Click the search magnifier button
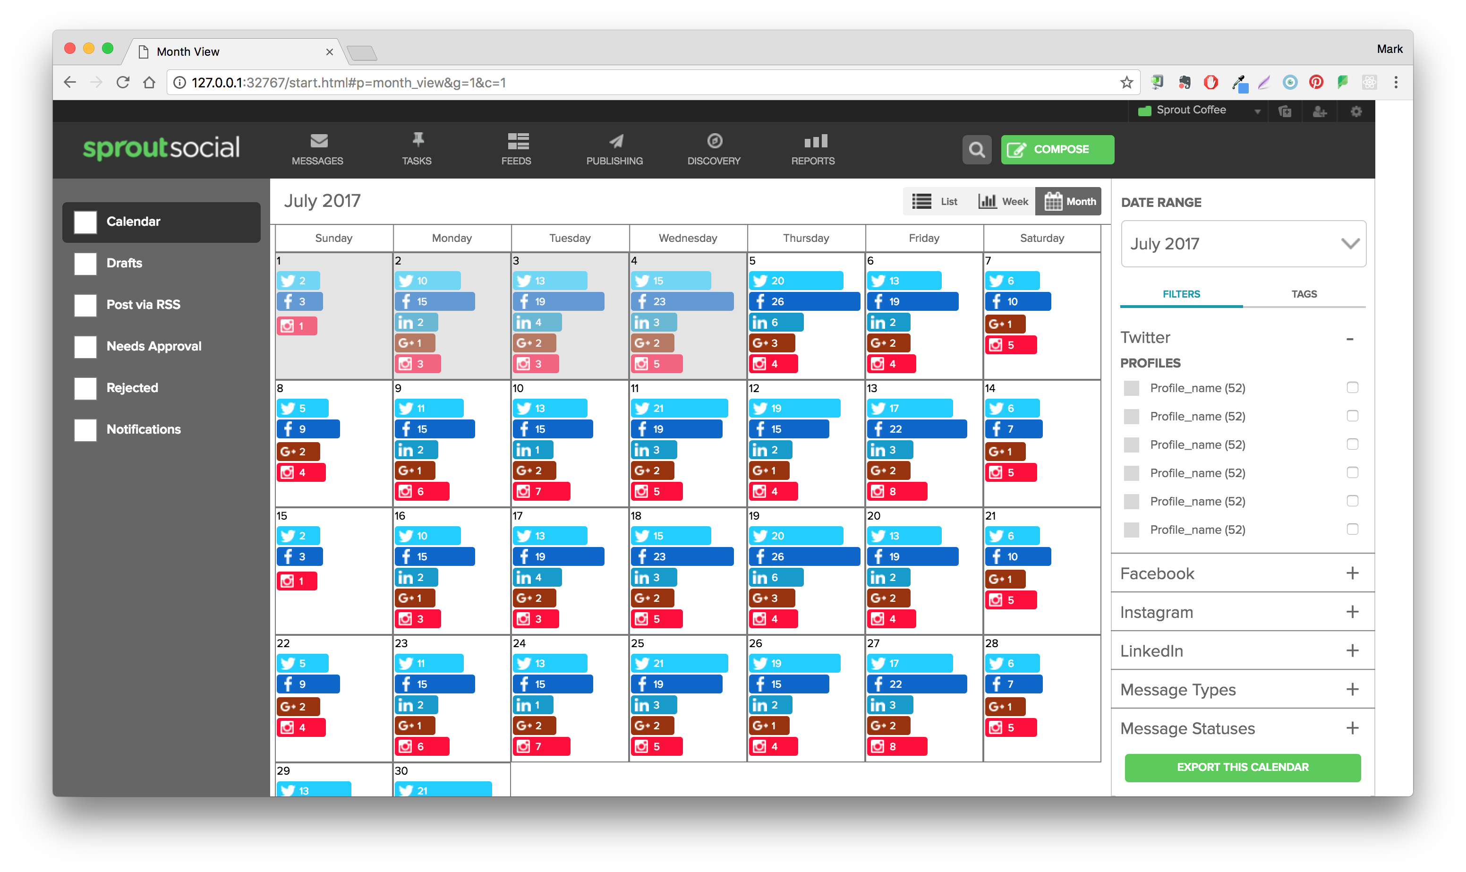 976,150
